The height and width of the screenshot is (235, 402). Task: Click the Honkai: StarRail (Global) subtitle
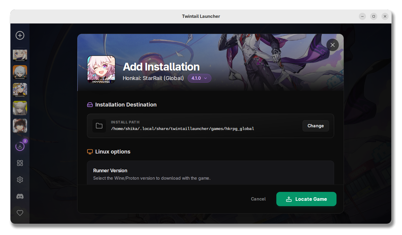(x=153, y=78)
